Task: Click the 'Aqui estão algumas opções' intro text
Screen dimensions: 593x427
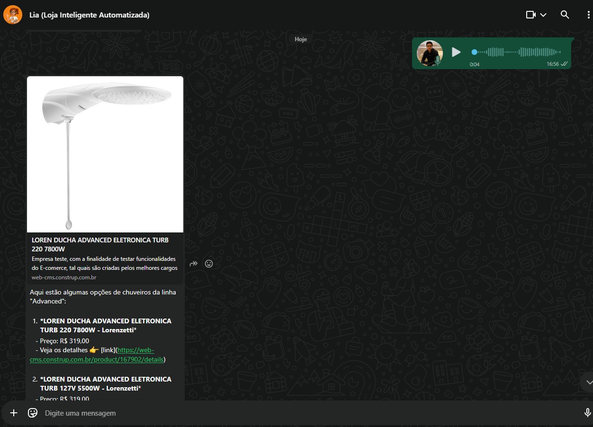Action: pyautogui.click(x=103, y=296)
